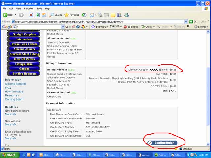This screenshot has height=158, width=211.
Task: Click the system tray clock showing 12:11 PM
Action: (203, 155)
